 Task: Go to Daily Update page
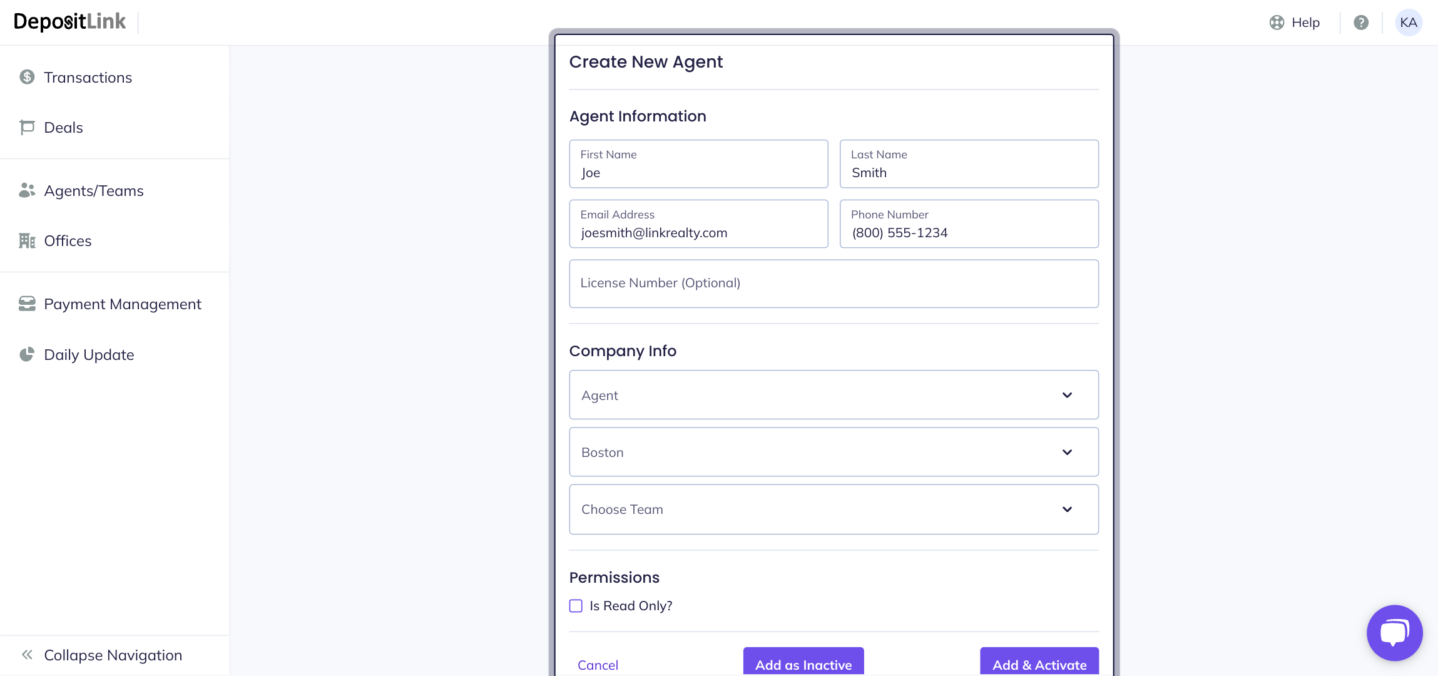[x=89, y=355]
